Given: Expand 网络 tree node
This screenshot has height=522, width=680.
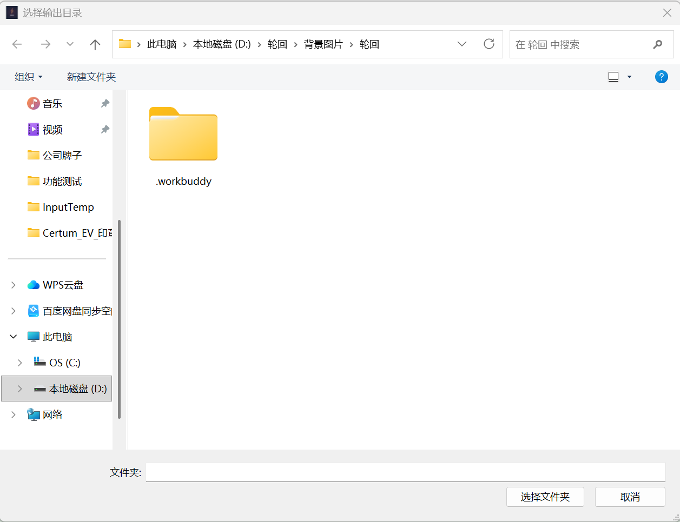Looking at the screenshot, I should coord(14,414).
